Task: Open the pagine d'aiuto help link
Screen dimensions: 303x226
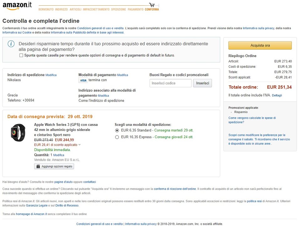Action: click(63, 182)
